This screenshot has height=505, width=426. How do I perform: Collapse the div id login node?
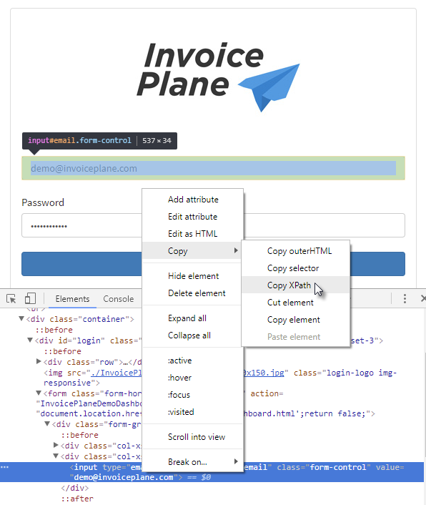pyautogui.click(x=30, y=340)
